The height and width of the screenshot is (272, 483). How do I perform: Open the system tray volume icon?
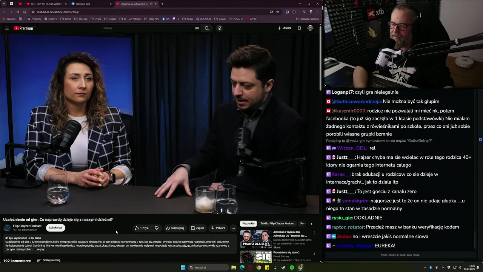click(x=460, y=267)
